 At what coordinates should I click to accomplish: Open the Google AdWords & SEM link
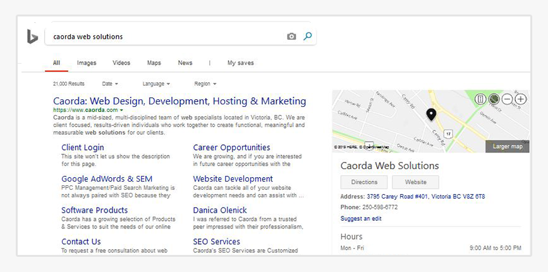click(x=107, y=179)
